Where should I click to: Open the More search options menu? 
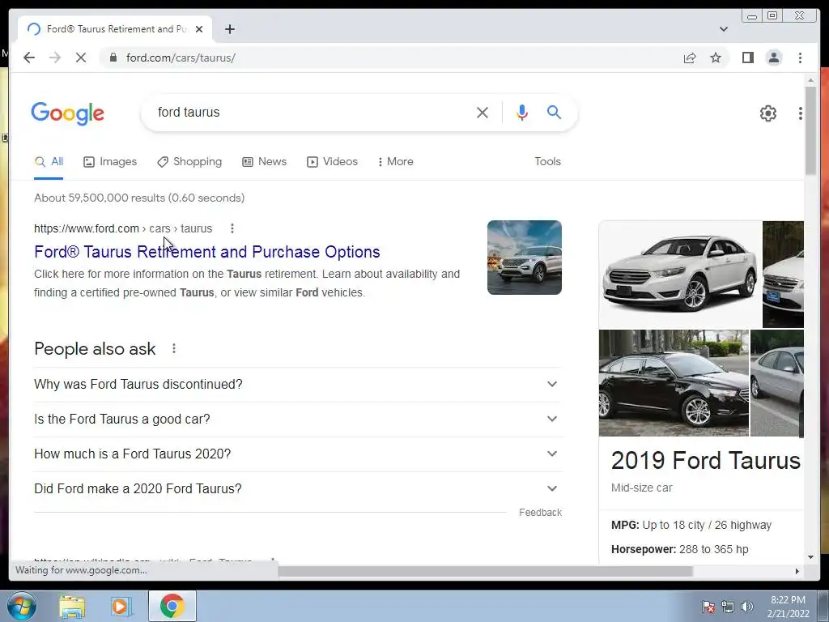coord(395,162)
